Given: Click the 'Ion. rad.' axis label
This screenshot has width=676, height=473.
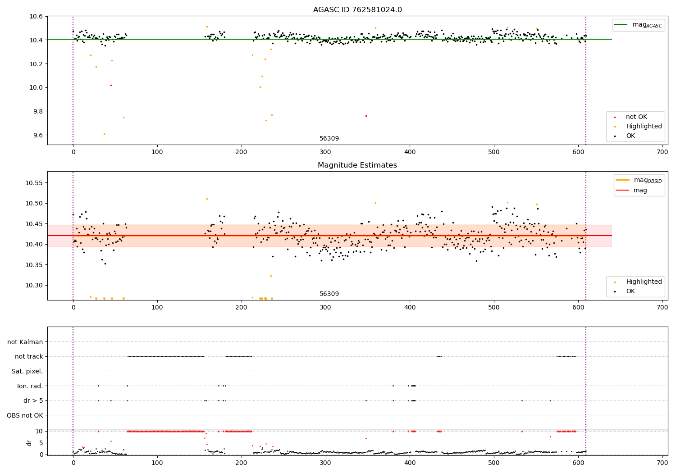Looking at the screenshot, I should [x=30, y=386].
